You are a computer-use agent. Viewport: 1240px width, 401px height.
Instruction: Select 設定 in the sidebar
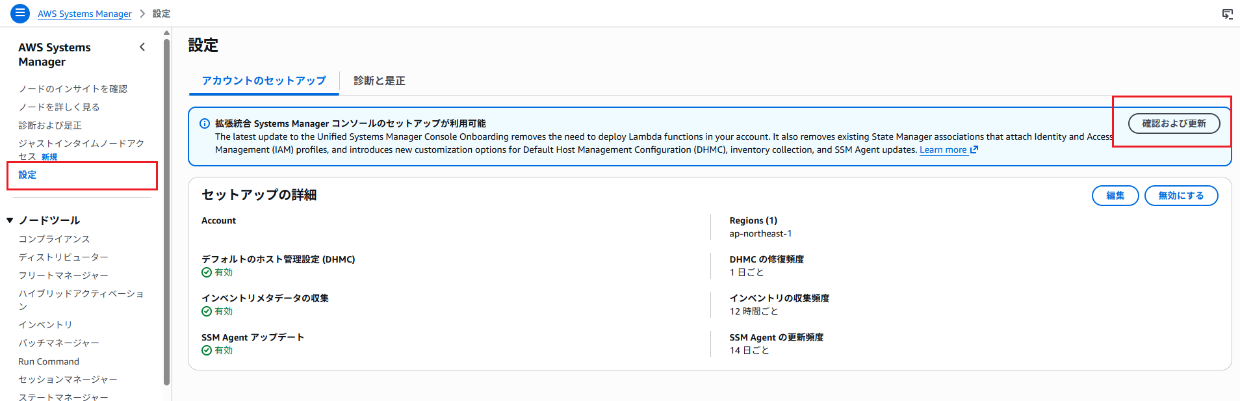click(x=27, y=175)
